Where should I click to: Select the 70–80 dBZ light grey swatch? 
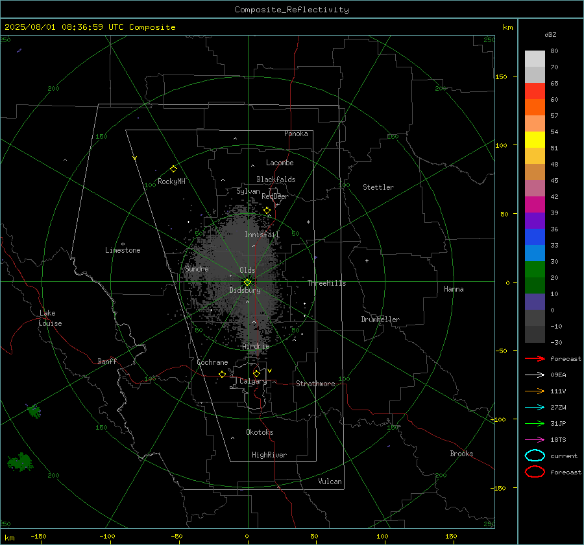(535, 59)
